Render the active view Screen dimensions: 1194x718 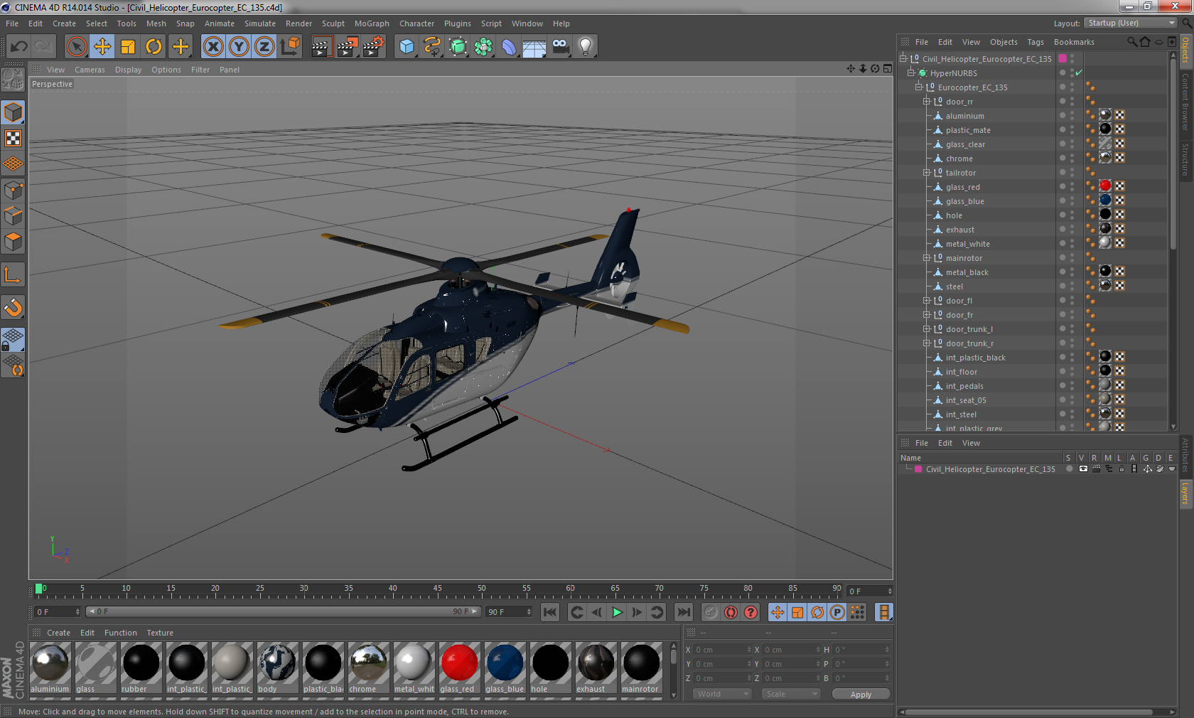(x=321, y=47)
